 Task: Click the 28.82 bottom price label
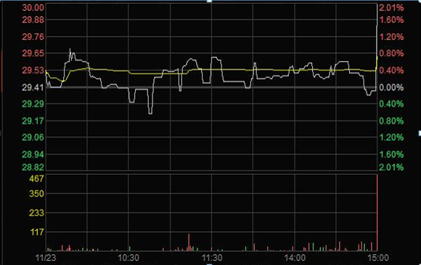[33, 167]
